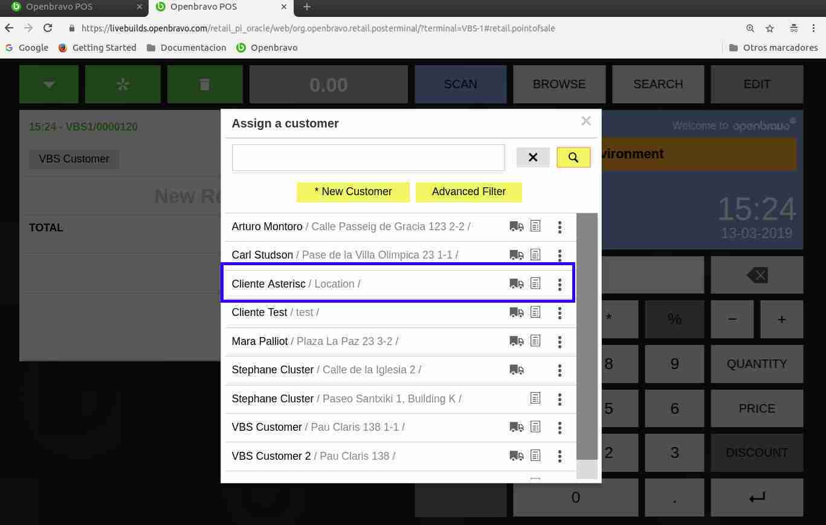Click invoice document icon for Cliente Asterisc
This screenshot has height=525, width=826.
tap(535, 283)
